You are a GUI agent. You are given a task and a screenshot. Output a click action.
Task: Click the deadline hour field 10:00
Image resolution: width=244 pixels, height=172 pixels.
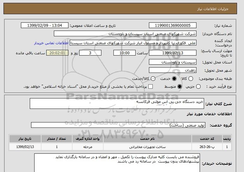pos(125,53)
